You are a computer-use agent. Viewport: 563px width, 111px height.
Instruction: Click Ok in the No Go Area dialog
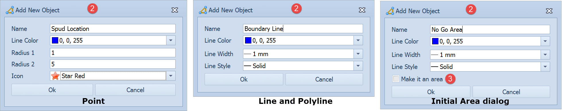431,92
